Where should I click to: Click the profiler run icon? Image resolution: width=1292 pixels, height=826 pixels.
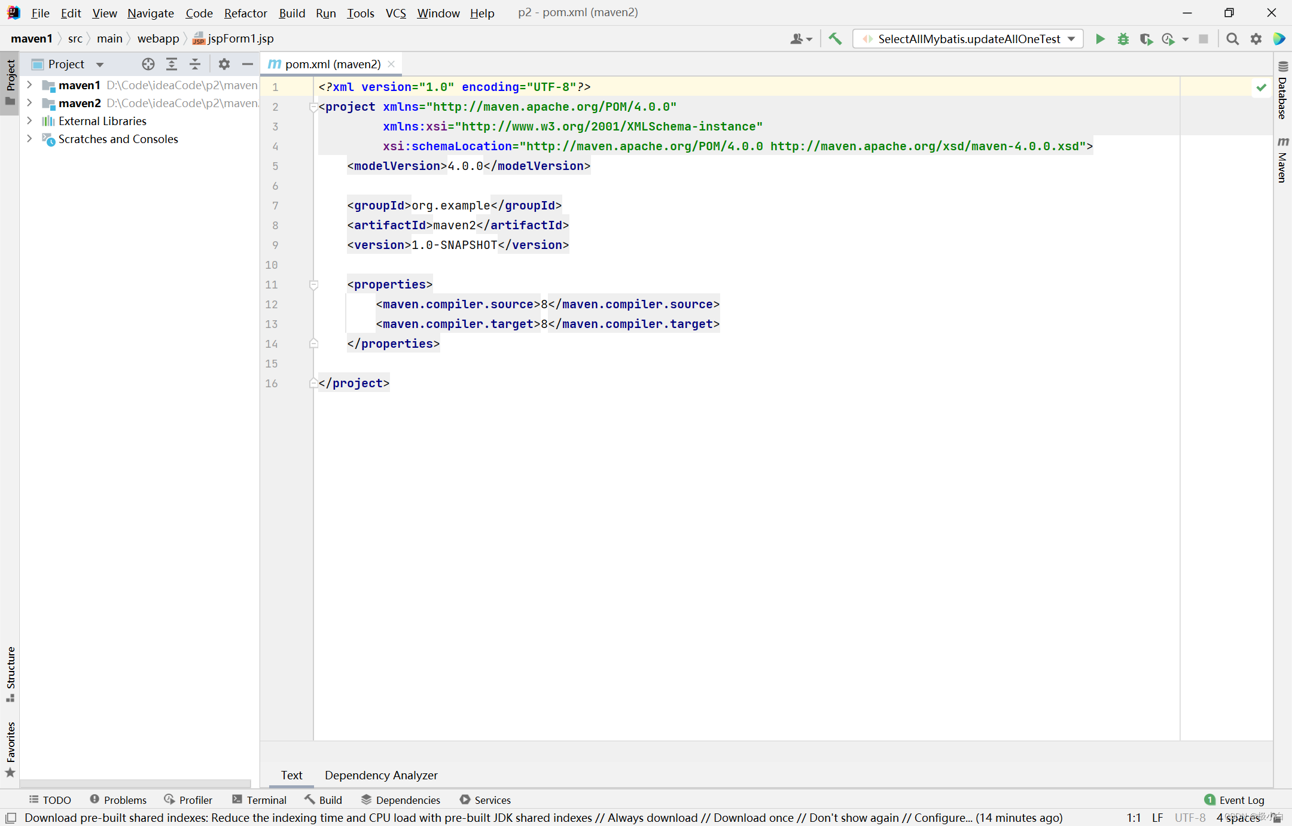coord(1168,39)
